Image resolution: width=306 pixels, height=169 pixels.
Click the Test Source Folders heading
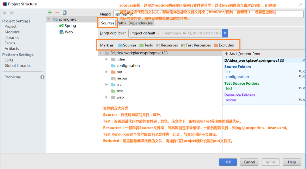coord(241,83)
